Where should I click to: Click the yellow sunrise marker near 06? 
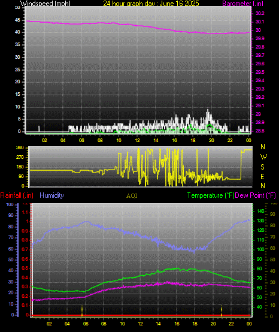click(x=82, y=311)
